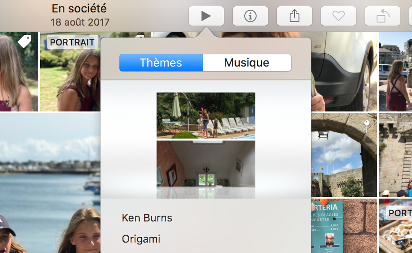
Task: Switch to the Thèmes tab
Action: point(161,63)
